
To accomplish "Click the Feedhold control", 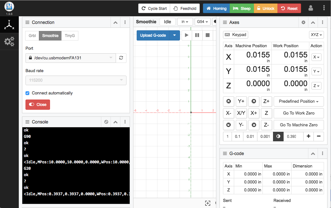I will [x=185, y=8].
